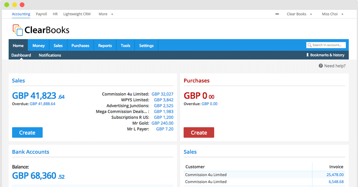Click the small dash icon beside Clear Books
This screenshot has width=358, height=187.
[x=277, y=14]
